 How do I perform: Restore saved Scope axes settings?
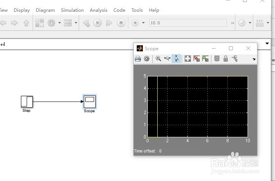205,59
